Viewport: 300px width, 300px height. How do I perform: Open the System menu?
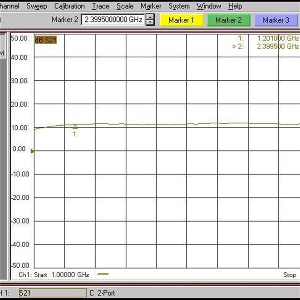tap(179, 6)
